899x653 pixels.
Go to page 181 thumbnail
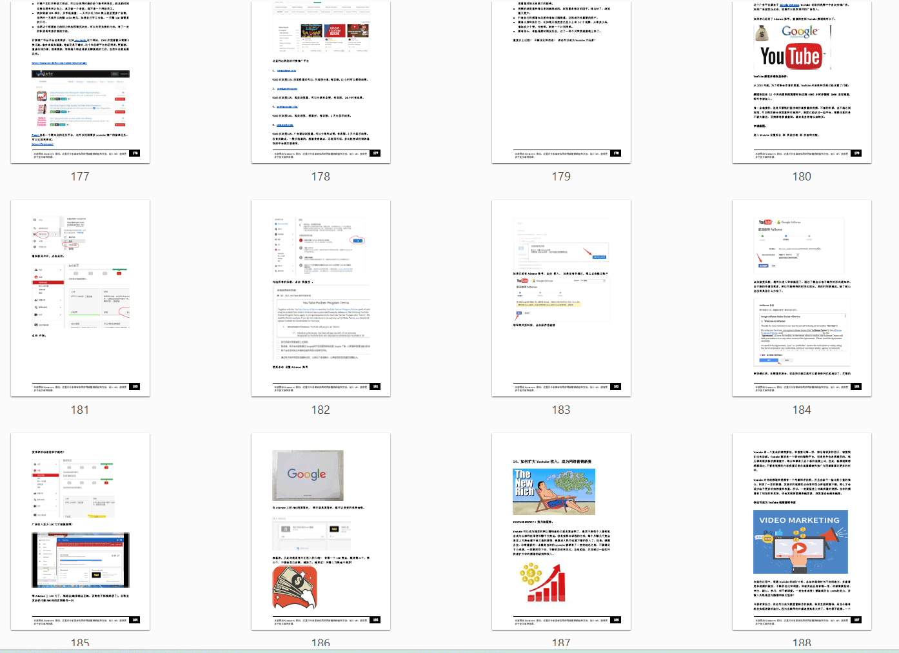(x=80, y=298)
